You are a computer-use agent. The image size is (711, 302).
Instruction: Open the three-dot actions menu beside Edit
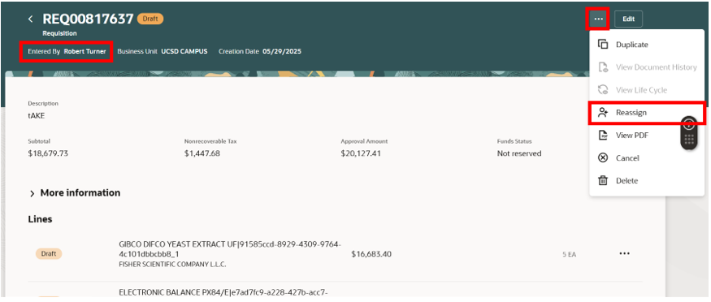tap(599, 19)
